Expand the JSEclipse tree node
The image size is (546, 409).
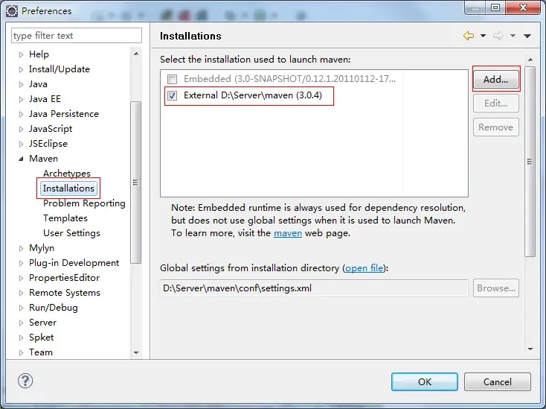22,144
